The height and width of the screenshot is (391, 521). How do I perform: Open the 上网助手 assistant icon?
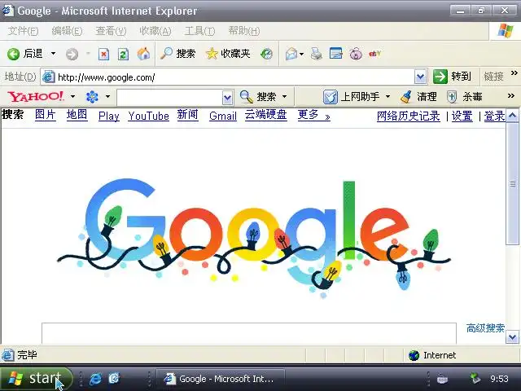[x=330, y=97]
